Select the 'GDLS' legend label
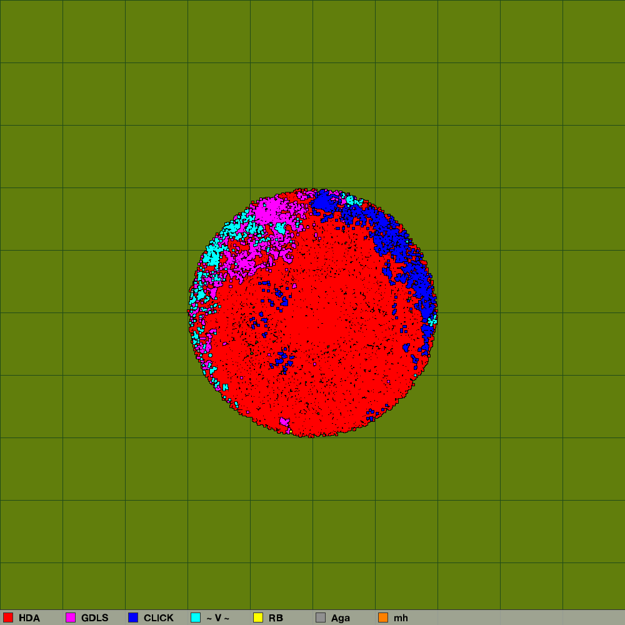Screen dimensions: 625x625 95,618
